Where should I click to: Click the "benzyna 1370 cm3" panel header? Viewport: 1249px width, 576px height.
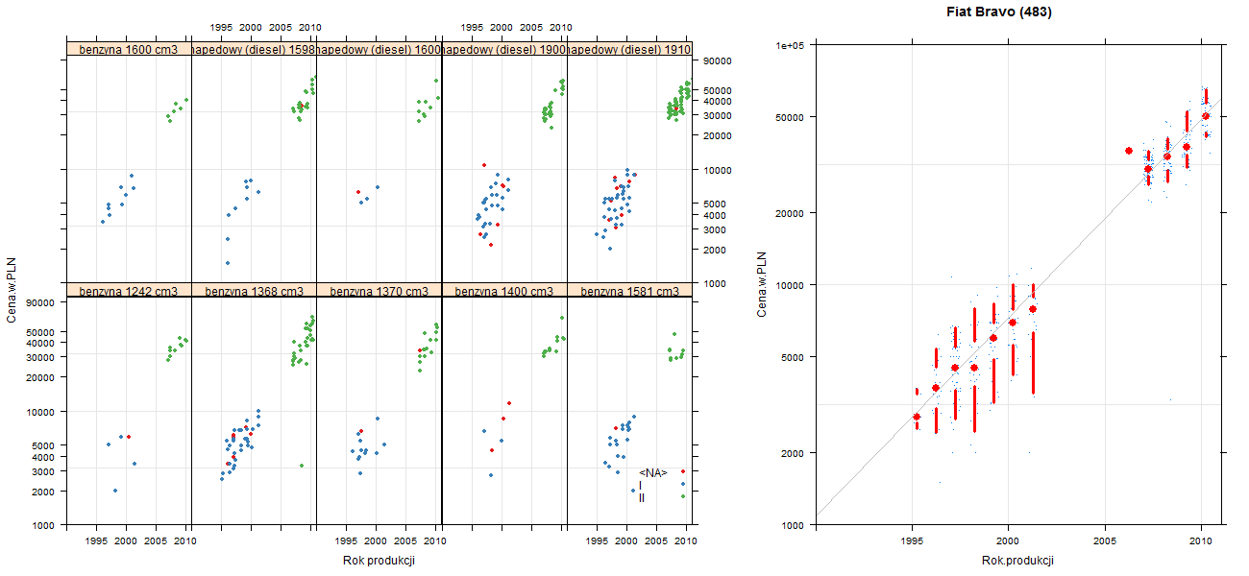click(x=379, y=291)
